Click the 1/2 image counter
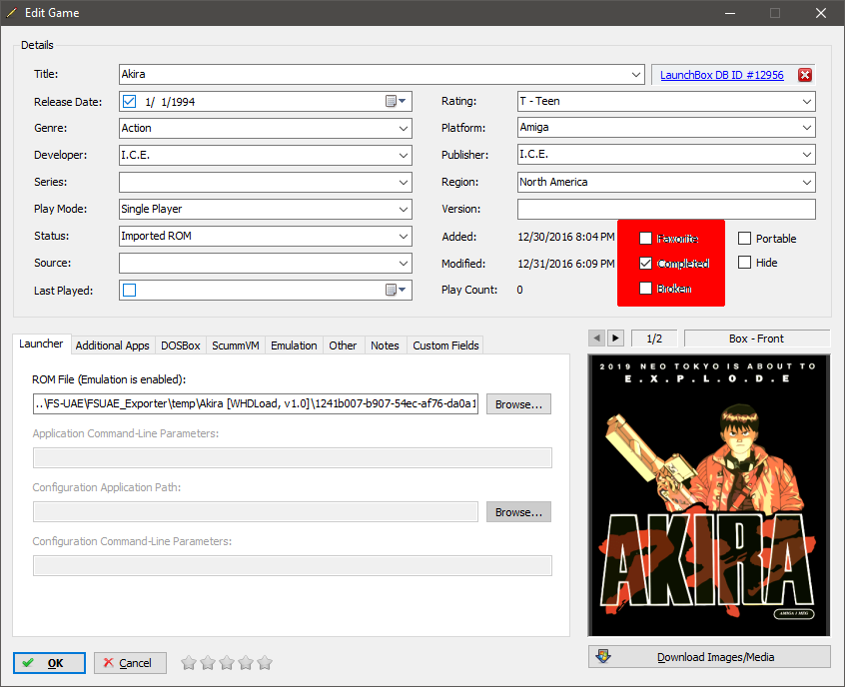The image size is (845, 687). tap(654, 339)
